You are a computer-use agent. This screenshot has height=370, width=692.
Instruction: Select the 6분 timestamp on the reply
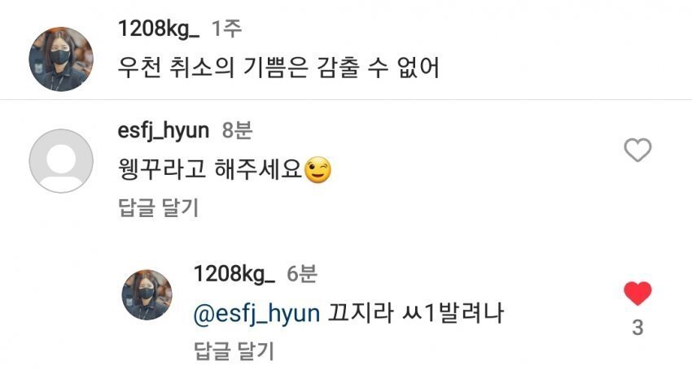pyautogui.click(x=302, y=273)
